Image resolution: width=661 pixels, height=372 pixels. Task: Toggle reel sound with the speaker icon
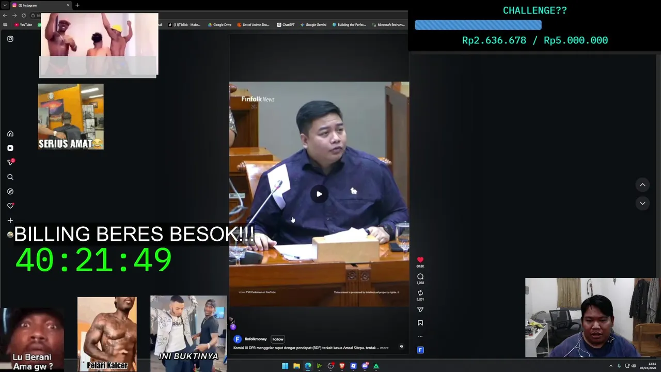click(x=401, y=347)
